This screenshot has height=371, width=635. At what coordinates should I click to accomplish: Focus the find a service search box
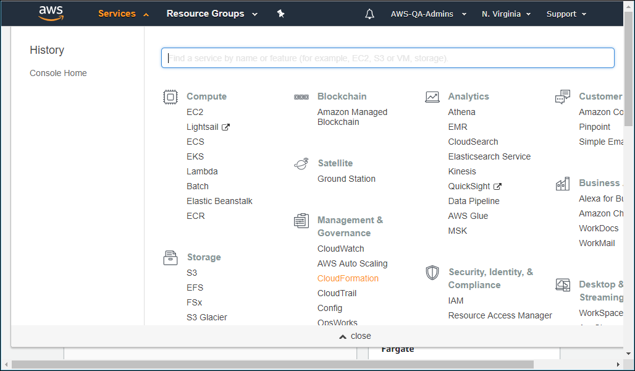tap(387, 58)
